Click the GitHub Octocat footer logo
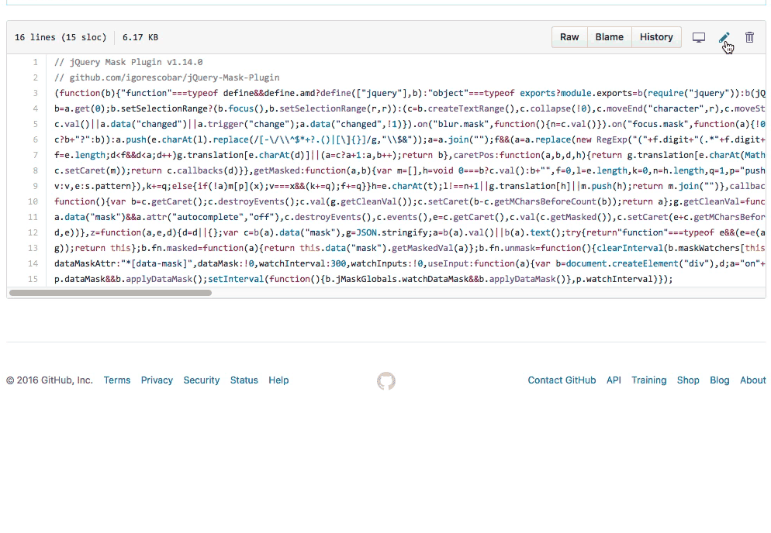 pyautogui.click(x=386, y=380)
